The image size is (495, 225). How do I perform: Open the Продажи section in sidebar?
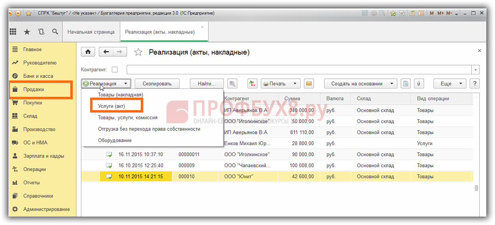pos(33,89)
